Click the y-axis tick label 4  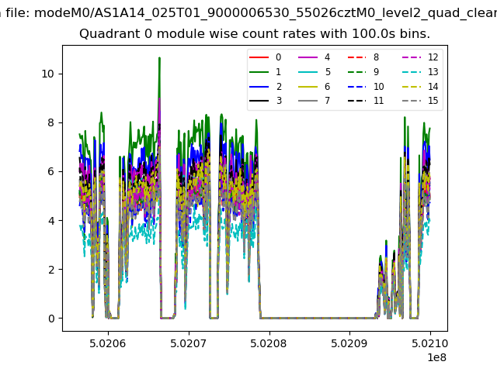[51, 221]
